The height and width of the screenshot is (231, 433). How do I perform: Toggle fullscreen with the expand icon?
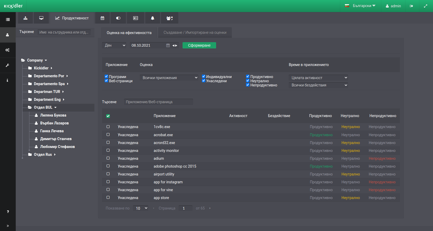click(425, 6)
